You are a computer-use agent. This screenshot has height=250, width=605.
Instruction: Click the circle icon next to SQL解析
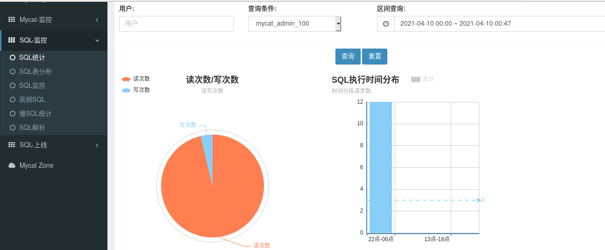pyautogui.click(x=13, y=128)
